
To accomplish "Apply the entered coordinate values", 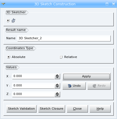I will coord(87,76).
